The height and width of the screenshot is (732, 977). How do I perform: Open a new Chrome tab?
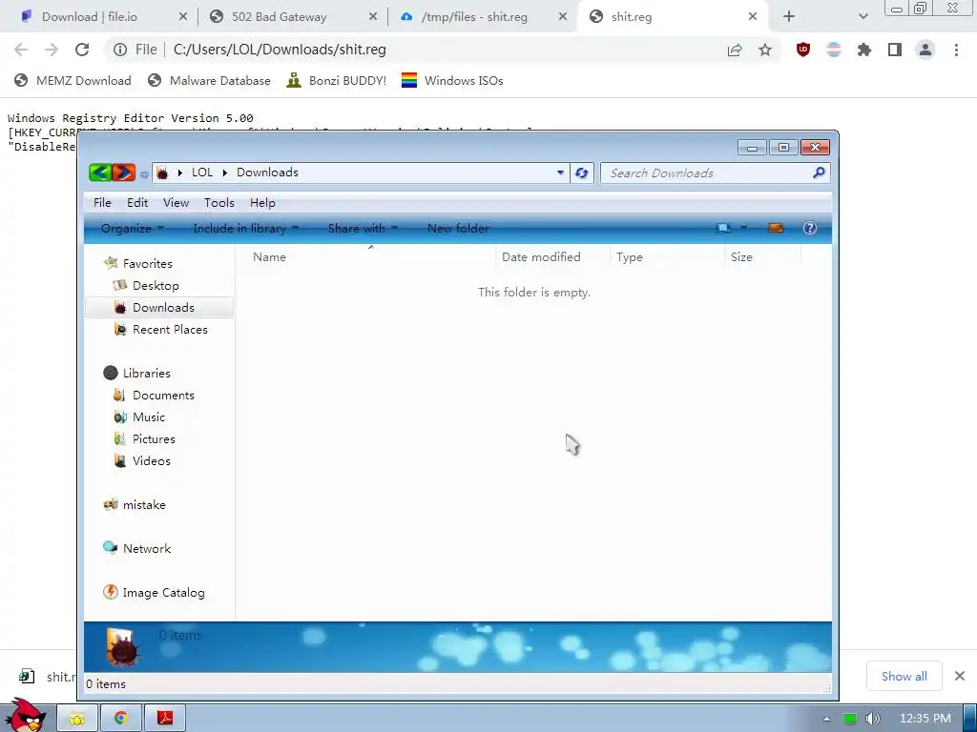(x=789, y=17)
